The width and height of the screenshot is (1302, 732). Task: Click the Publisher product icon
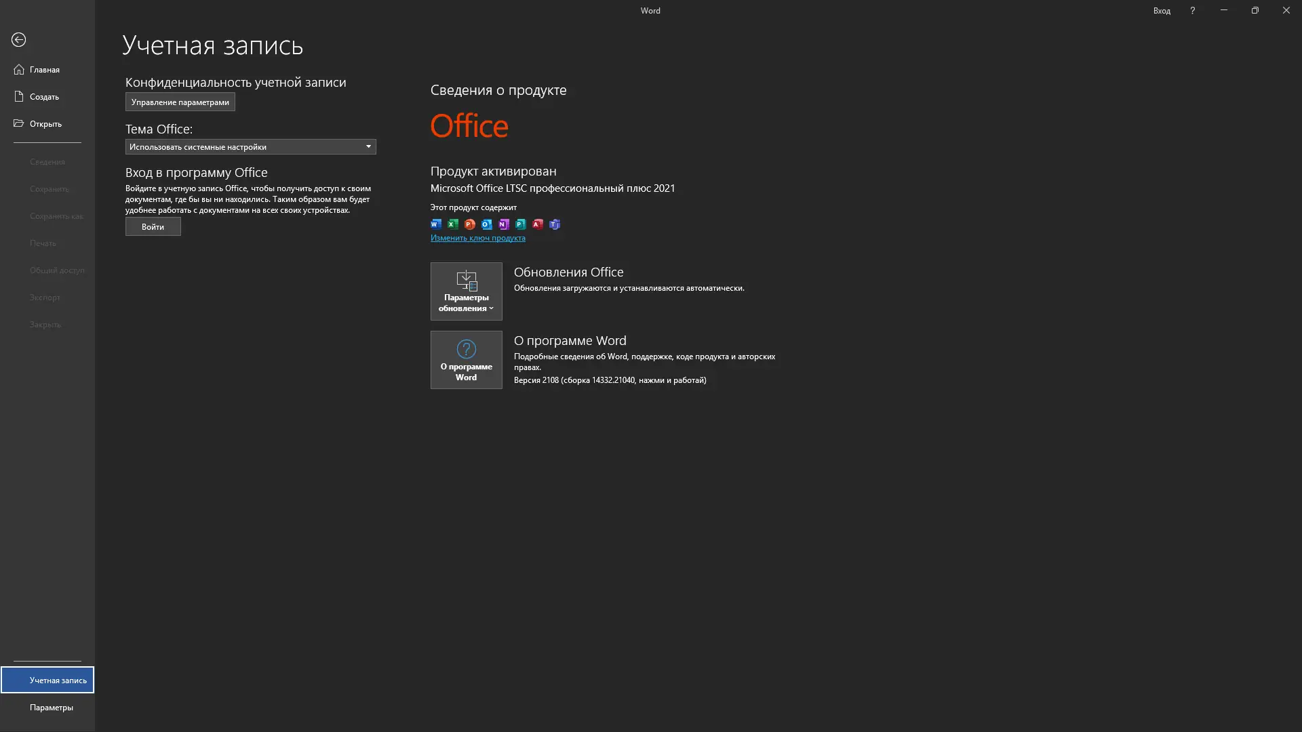521,224
